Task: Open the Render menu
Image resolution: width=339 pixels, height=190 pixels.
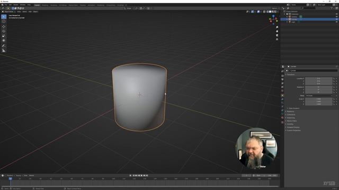Action: coord(16,5)
